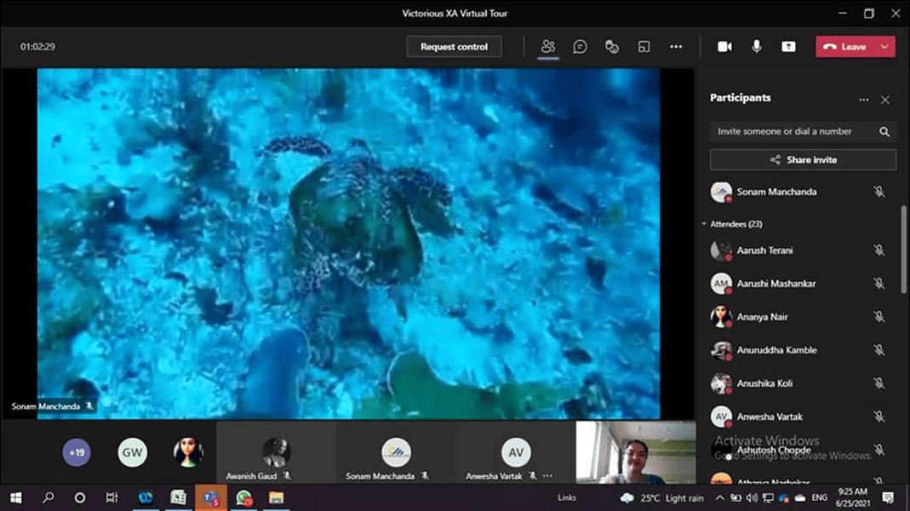Click the AV avatar in the attendees list
Screen dimensions: 910x511
[x=721, y=416]
